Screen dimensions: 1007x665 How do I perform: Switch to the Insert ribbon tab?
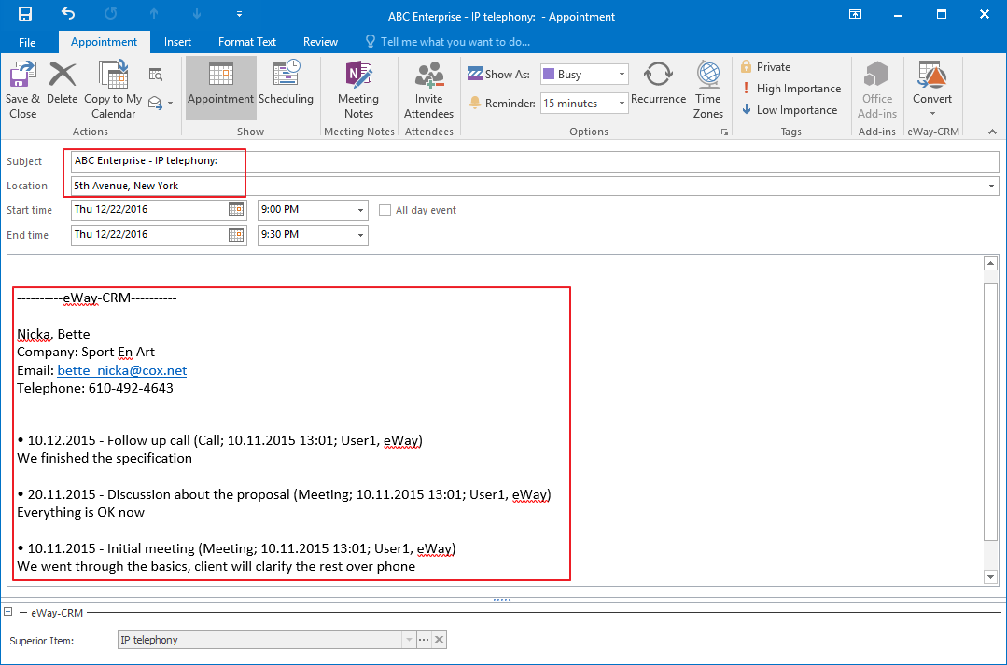[177, 42]
